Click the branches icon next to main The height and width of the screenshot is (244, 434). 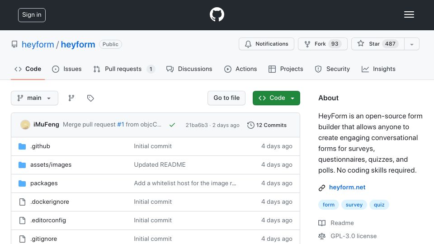point(71,98)
